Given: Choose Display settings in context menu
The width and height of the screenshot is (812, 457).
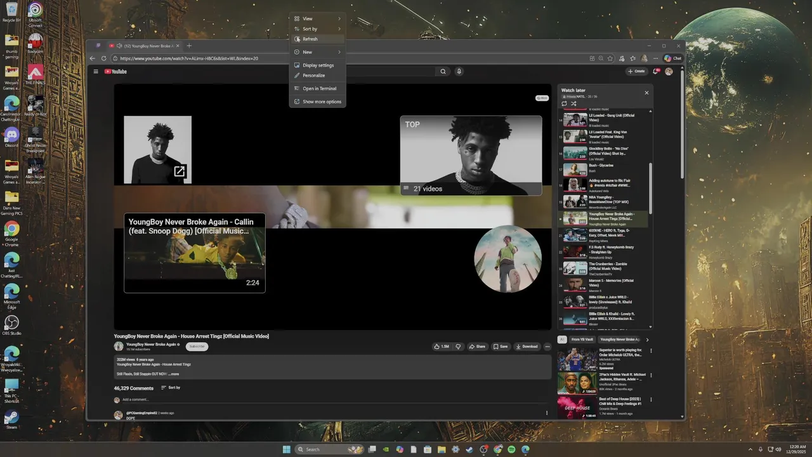Looking at the screenshot, I should pos(317,65).
